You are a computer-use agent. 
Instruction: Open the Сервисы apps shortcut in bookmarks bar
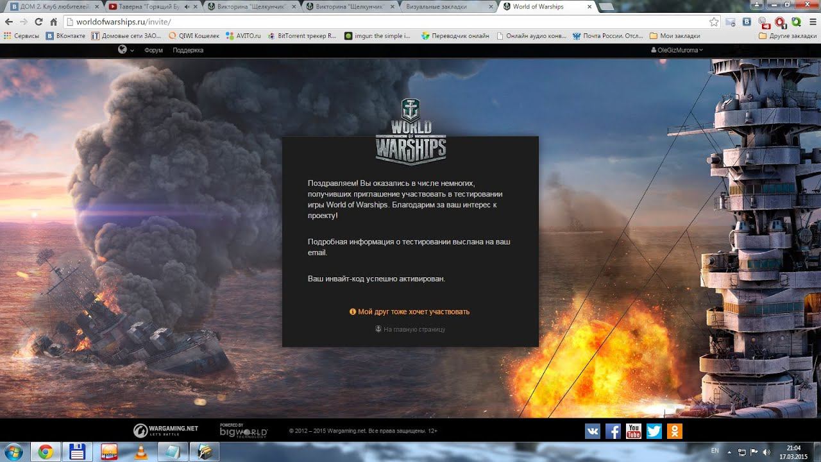coord(21,36)
